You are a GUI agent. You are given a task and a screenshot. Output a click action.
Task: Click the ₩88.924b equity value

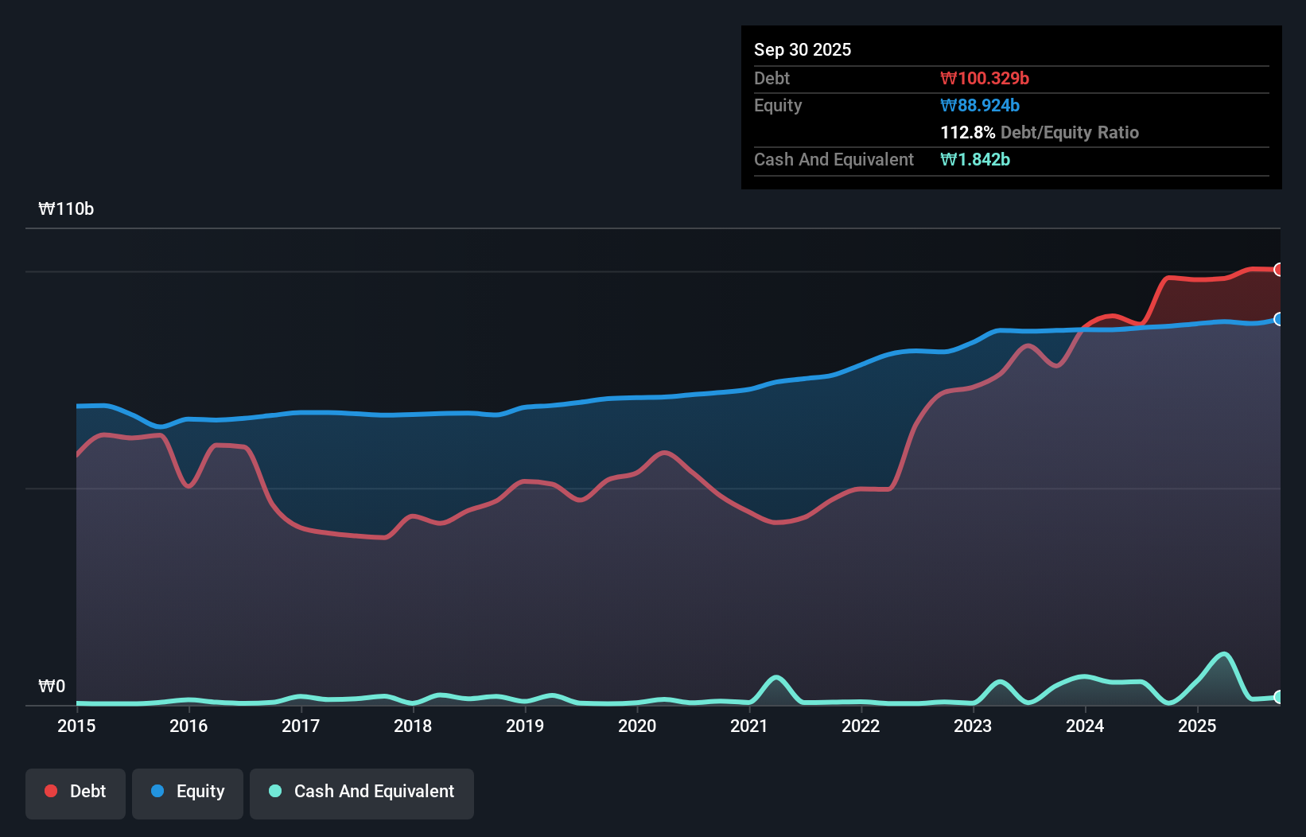click(x=980, y=105)
